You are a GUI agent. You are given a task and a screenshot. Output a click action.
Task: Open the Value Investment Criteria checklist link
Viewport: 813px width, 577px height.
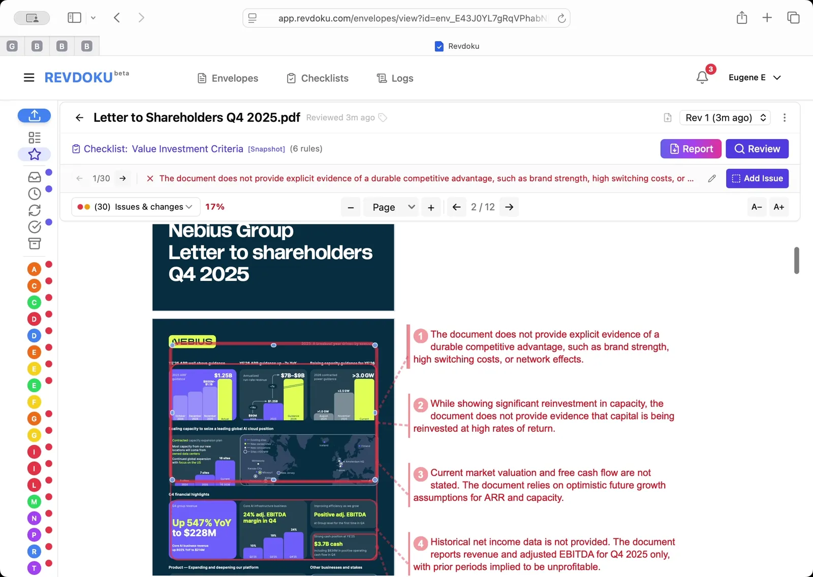[187, 149]
